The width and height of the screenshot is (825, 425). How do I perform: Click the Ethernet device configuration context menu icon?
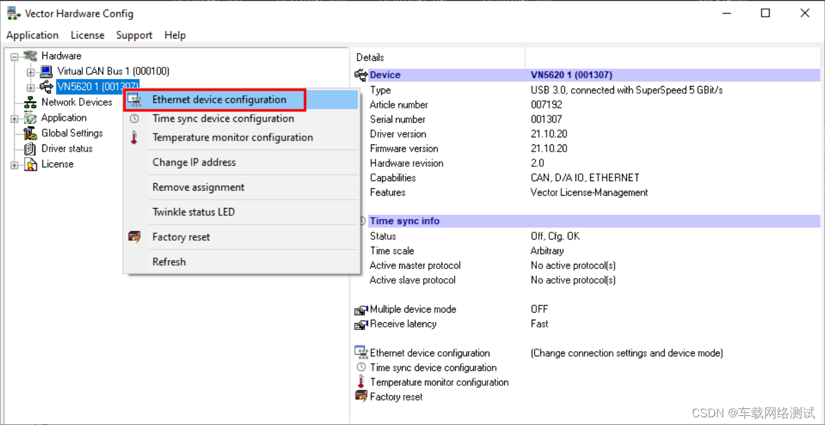point(134,100)
